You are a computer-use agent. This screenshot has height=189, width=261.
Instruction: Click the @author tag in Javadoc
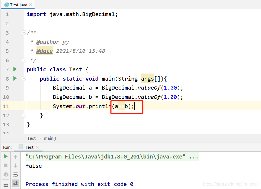pos(48,42)
